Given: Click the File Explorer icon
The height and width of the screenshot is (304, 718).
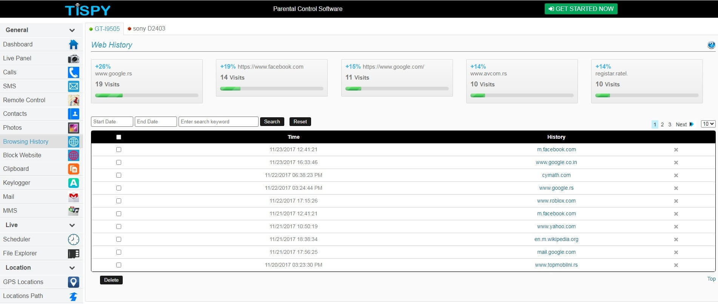Looking at the screenshot, I should [74, 253].
